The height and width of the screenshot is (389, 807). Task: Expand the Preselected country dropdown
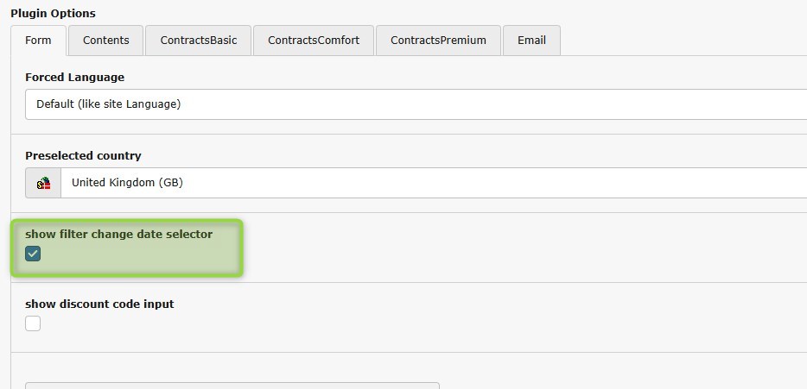432,183
